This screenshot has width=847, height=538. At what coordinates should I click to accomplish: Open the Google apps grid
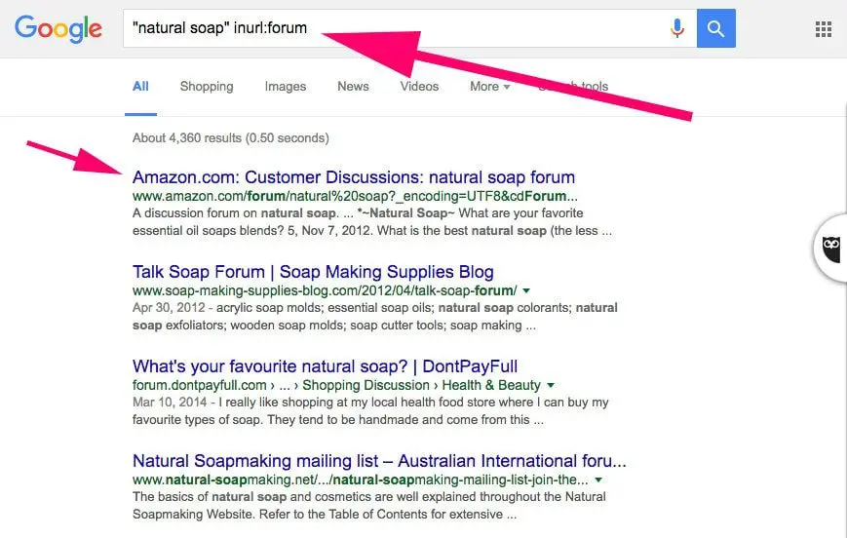pyautogui.click(x=824, y=29)
